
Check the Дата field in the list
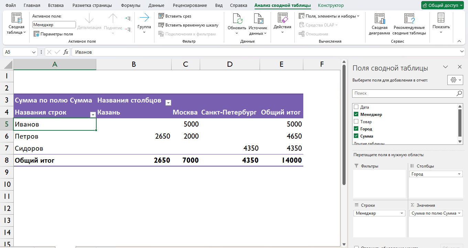click(356, 107)
